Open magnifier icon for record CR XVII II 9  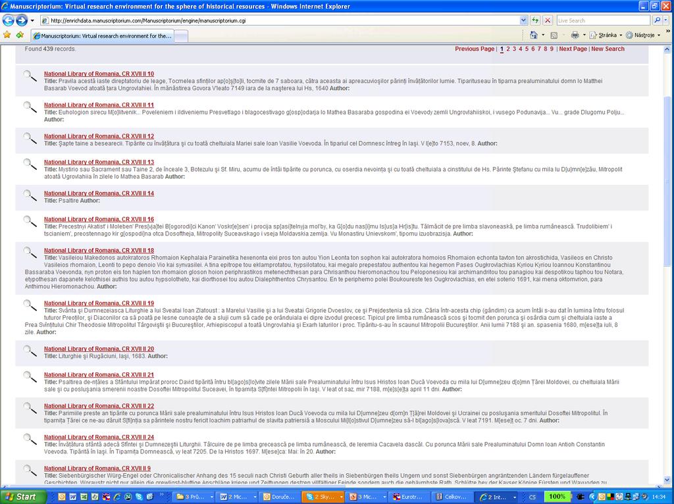[x=30, y=470]
